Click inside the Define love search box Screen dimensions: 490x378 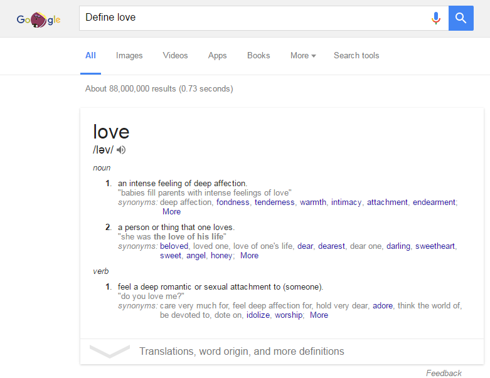coord(251,18)
